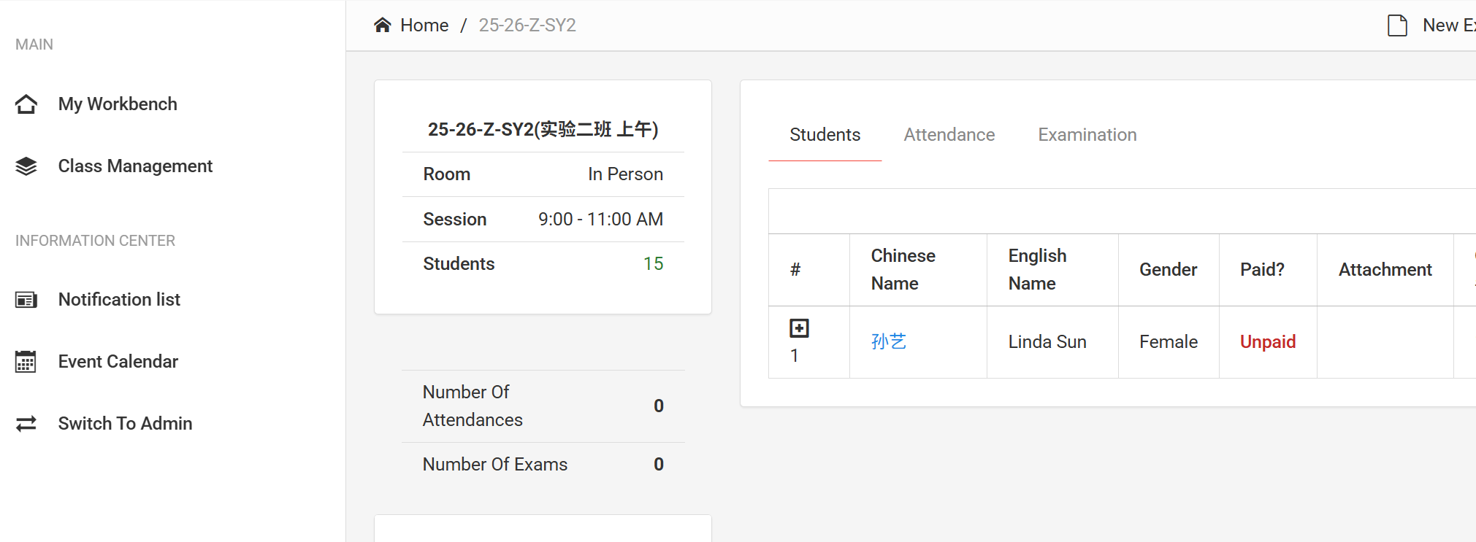Image resolution: width=1476 pixels, height=542 pixels.
Task: Click the My Workbench home icon
Action: point(26,104)
